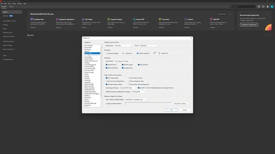Image resolution: width=275 pixels, height=154 pixels.
Task: Select Color Management in Categories list
Action: click(90, 65)
